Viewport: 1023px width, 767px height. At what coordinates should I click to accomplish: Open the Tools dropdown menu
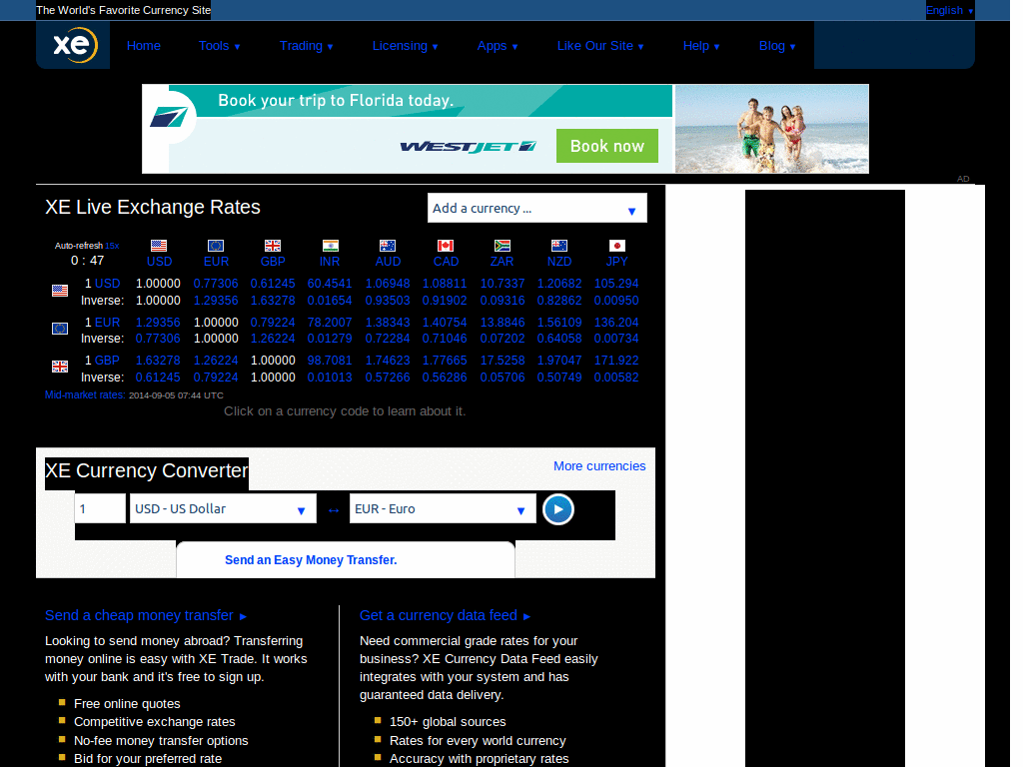[219, 46]
